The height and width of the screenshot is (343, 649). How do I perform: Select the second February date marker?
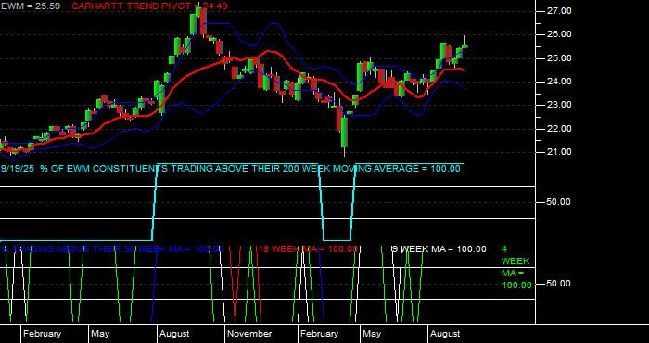pos(319,334)
